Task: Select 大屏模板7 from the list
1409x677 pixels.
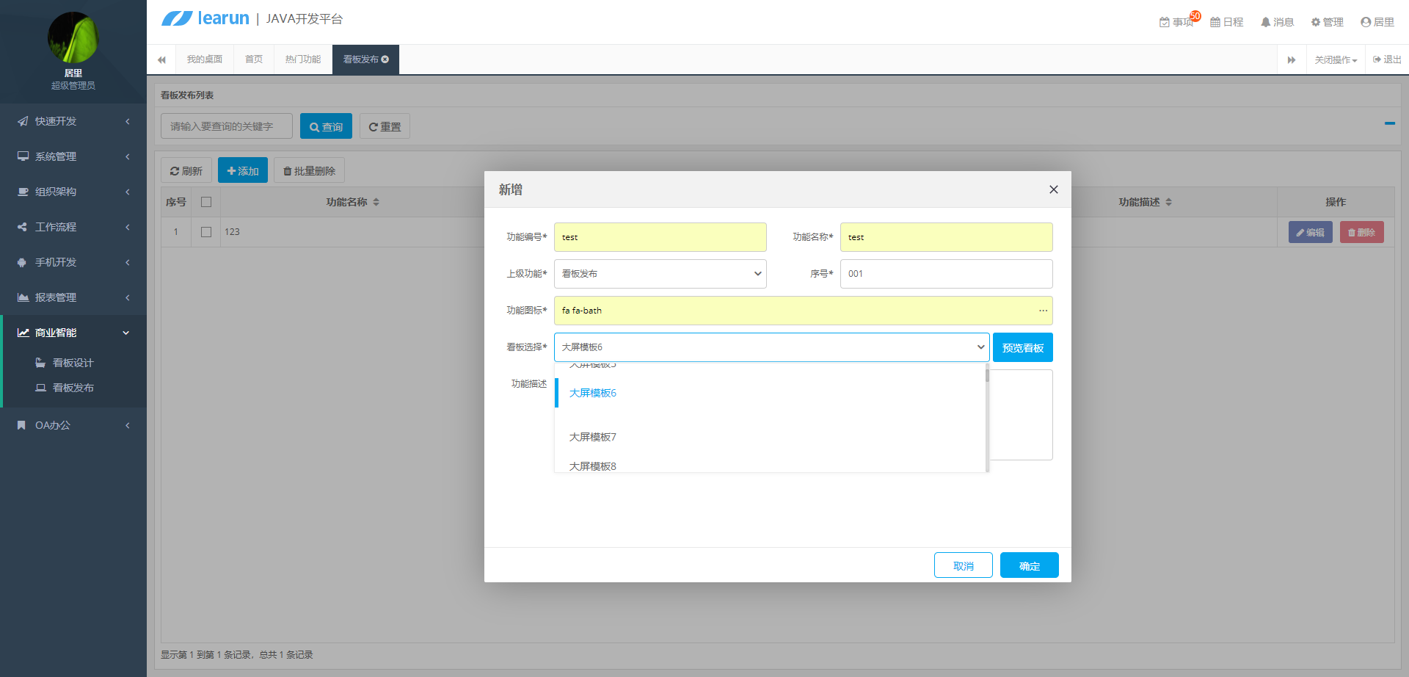Action: click(593, 437)
